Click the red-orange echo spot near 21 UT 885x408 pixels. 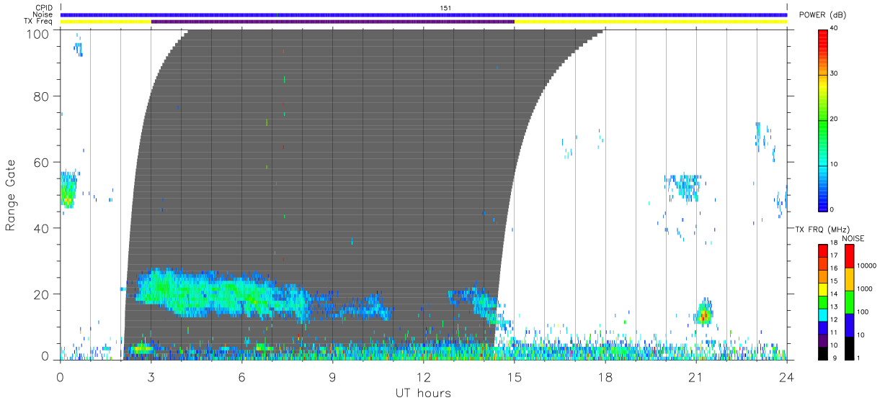click(704, 314)
